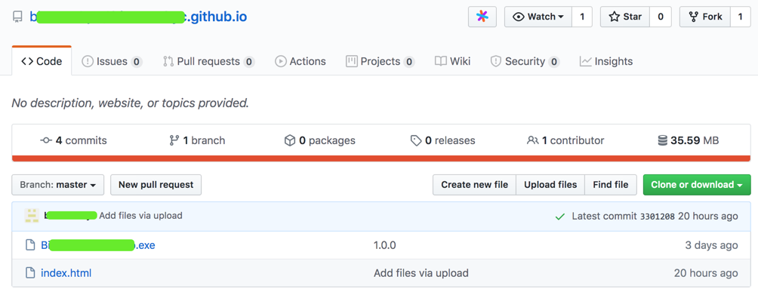Open the Pull requests tab

click(208, 61)
